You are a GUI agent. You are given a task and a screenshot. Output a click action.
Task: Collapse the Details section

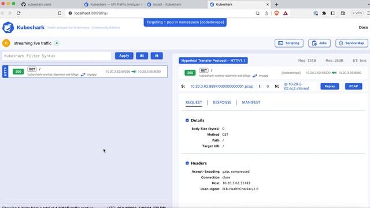(187, 120)
